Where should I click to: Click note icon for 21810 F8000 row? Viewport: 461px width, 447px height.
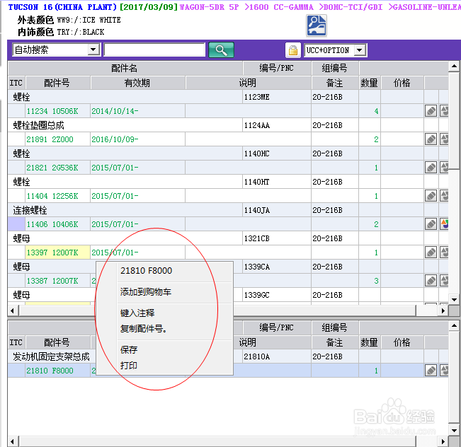coord(431,371)
